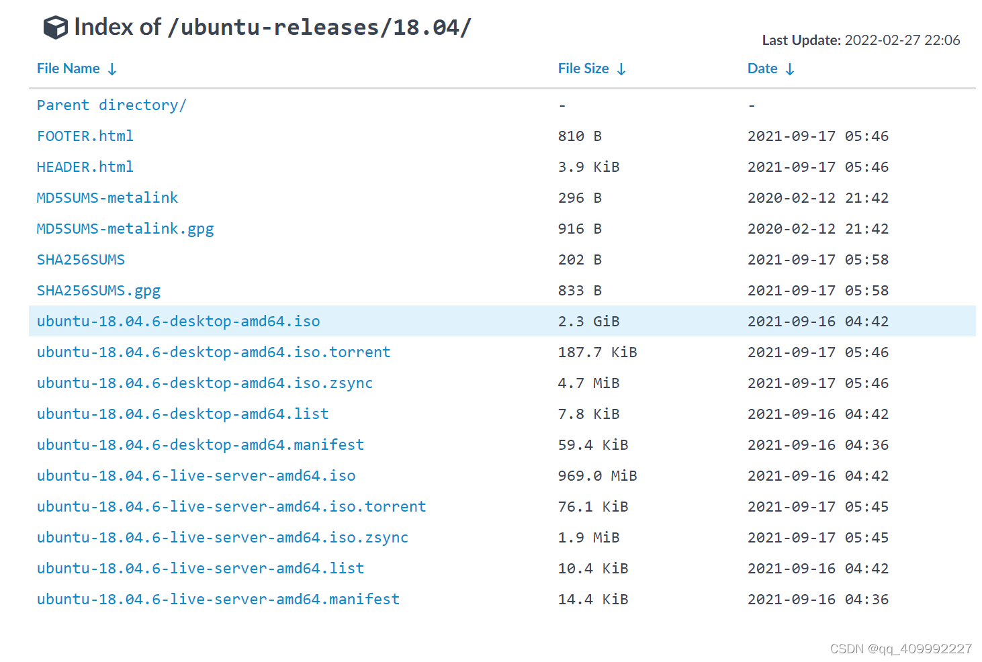
Task: Click the 2.3 GiB size cell
Action: tap(589, 322)
